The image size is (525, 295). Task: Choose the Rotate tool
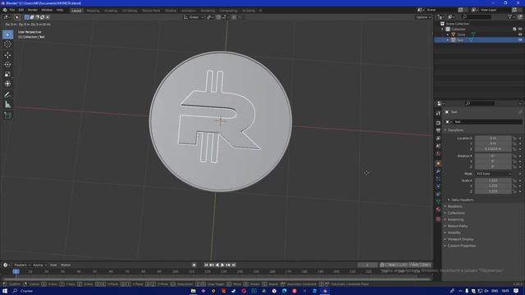coord(7,65)
